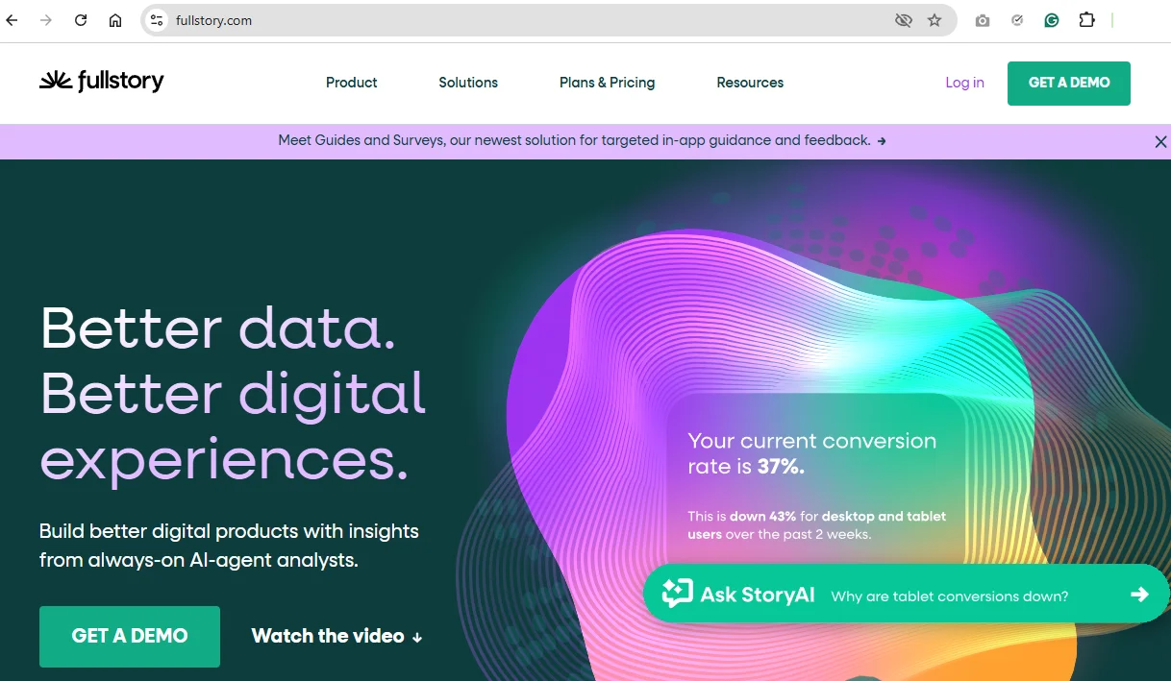Click the camera icon in the toolbar

(x=983, y=19)
